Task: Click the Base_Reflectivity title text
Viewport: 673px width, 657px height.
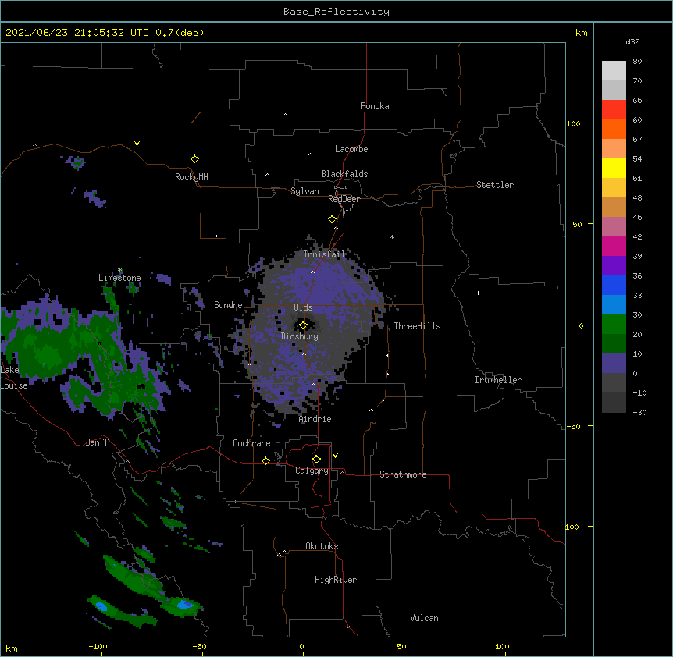Action: [x=336, y=12]
